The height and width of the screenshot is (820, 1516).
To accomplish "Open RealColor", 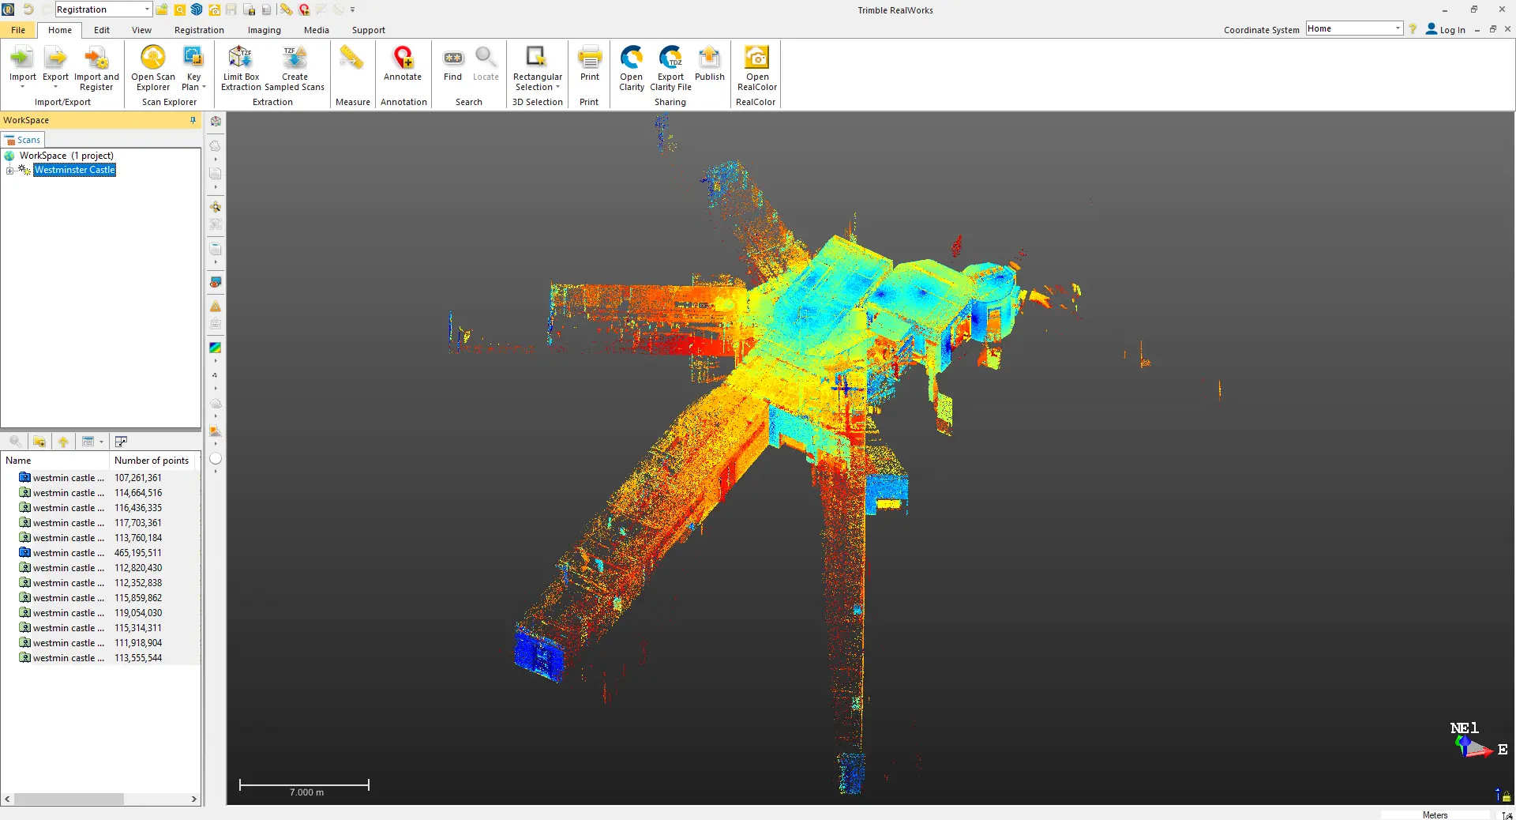I will coord(756,67).
